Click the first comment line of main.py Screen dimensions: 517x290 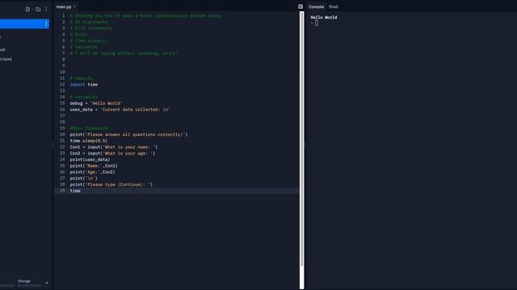(146, 16)
